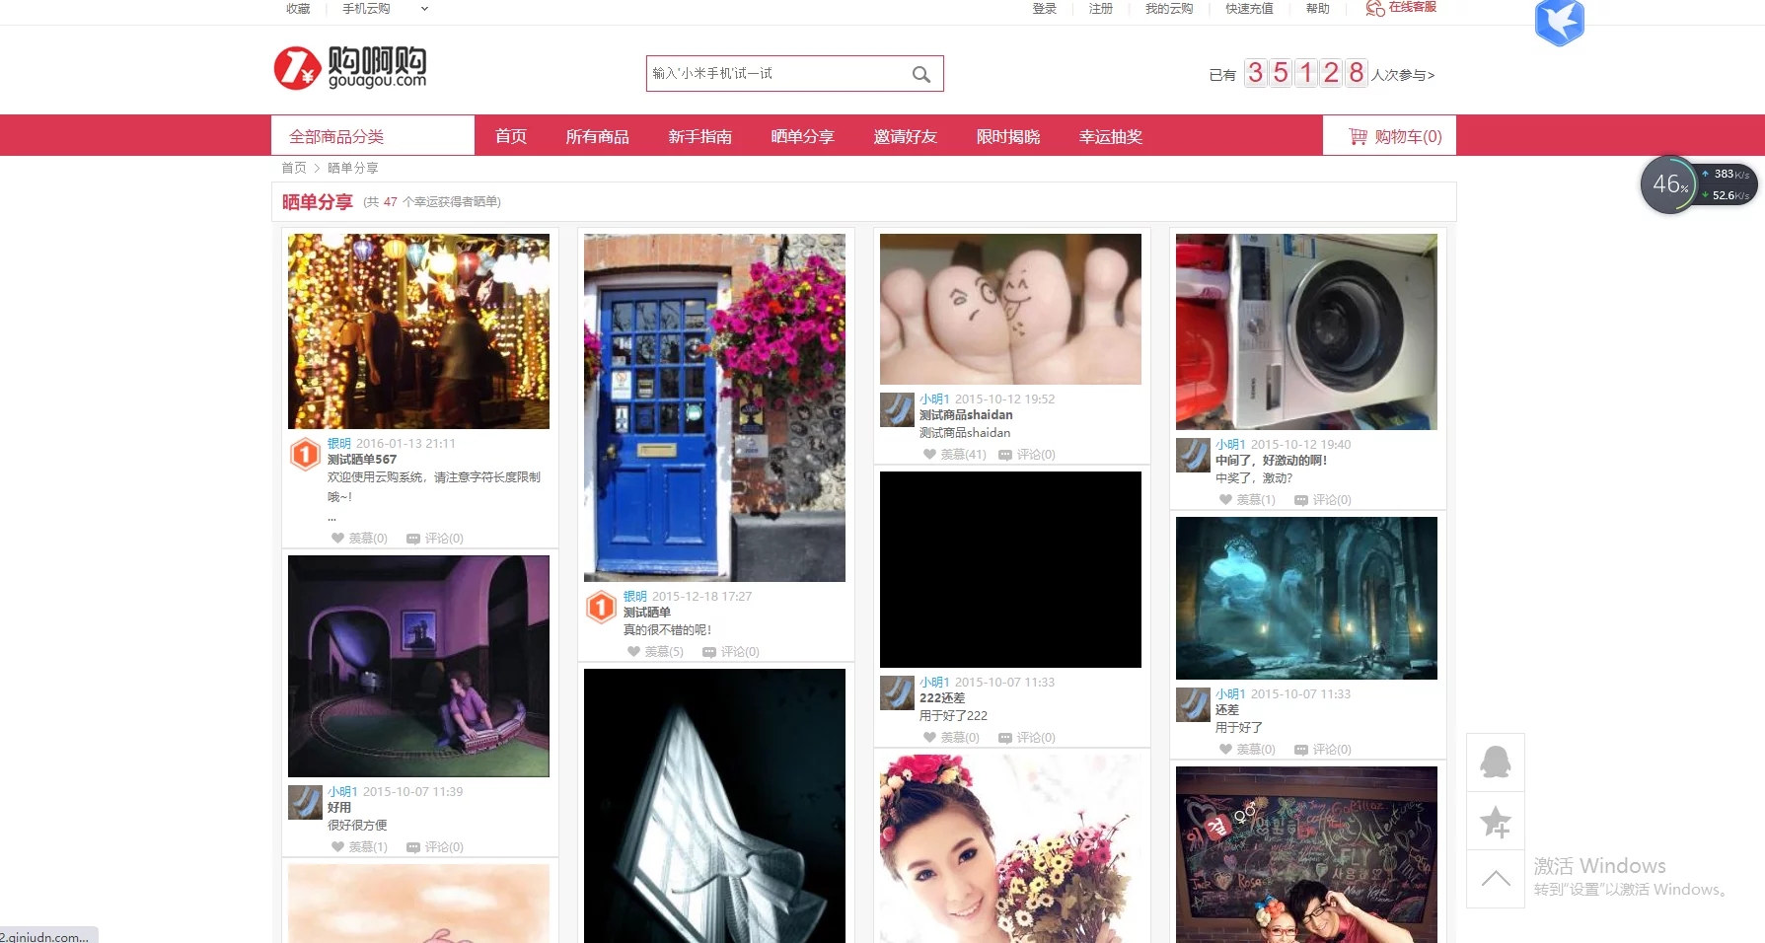Click the add-to-favorites star icon
1765x943 pixels.
pos(1495,821)
